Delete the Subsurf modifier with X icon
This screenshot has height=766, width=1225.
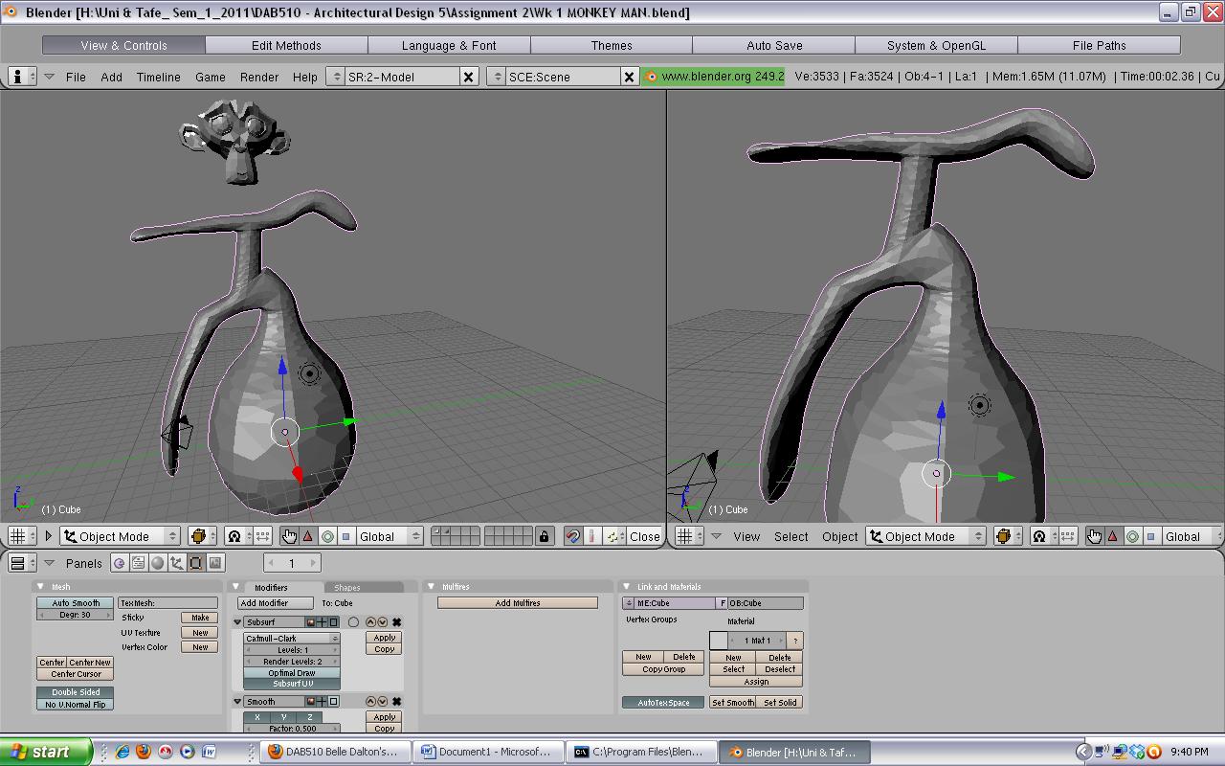pyautogui.click(x=396, y=622)
